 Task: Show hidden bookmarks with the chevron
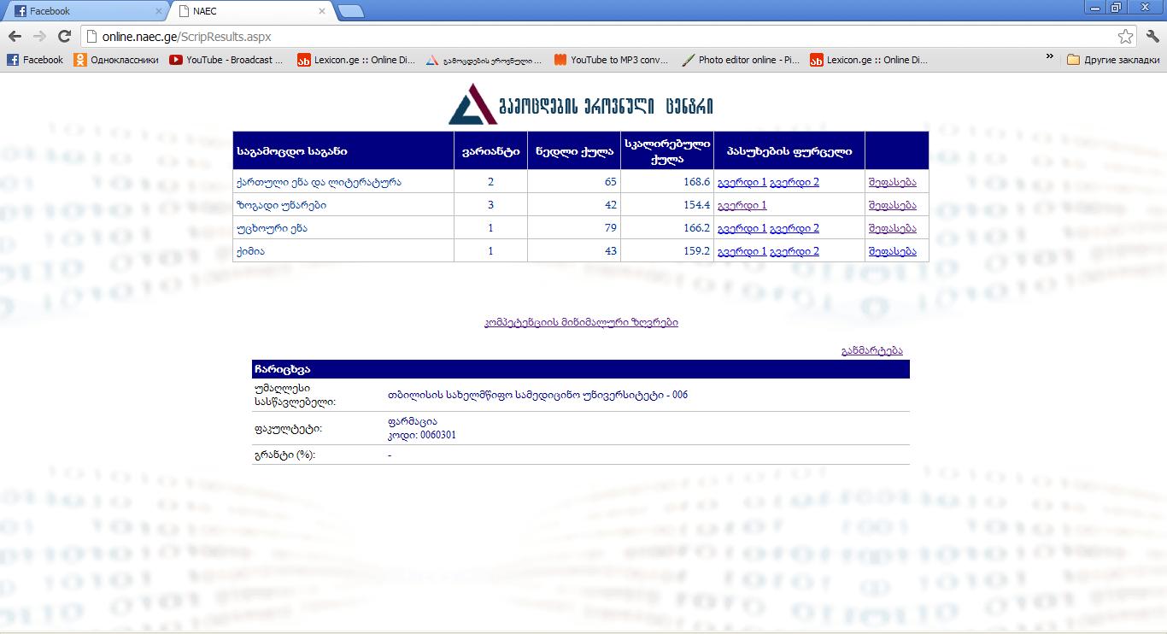(x=1050, y=57)
